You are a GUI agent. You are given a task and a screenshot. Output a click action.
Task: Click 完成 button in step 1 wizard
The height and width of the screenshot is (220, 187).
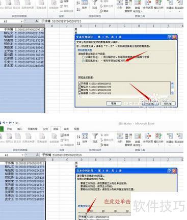click(x=168, y=103)
